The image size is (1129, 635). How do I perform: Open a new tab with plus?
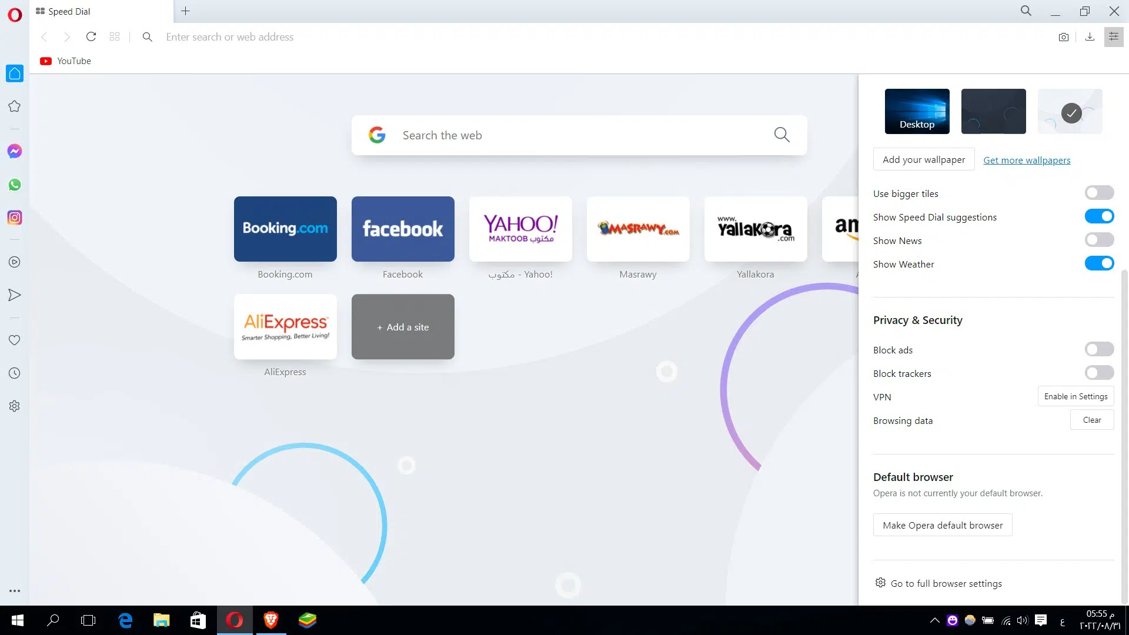click(185, 11)
